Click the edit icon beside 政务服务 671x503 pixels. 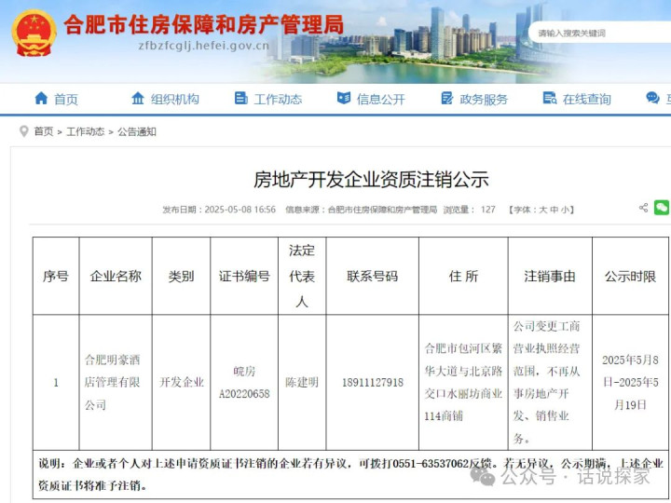coord(446,99)
